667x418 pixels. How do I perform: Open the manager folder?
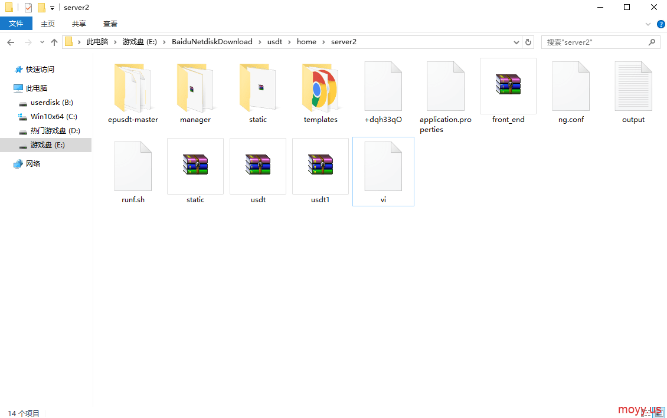[x=195, y=88]
